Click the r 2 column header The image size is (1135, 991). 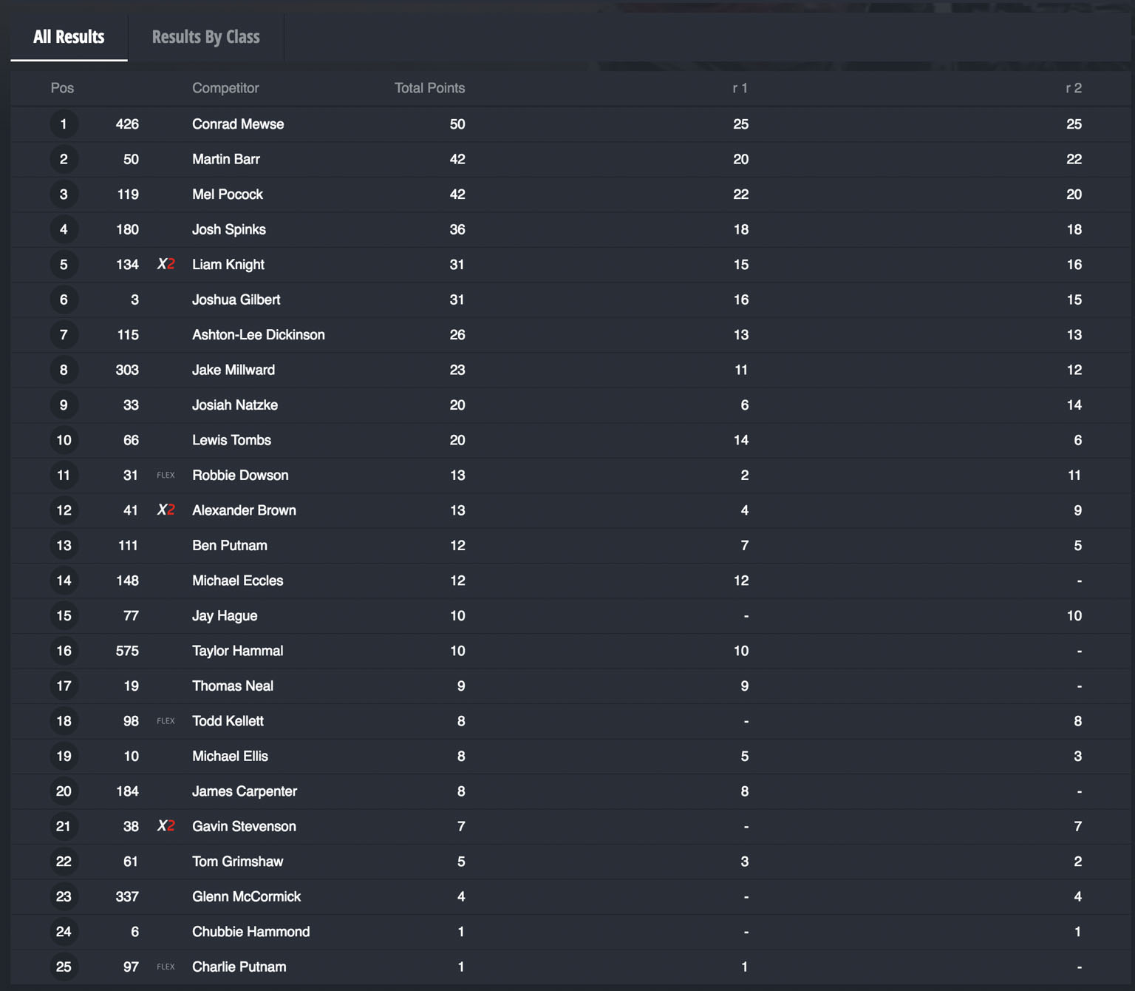[x=1074, y=88]
